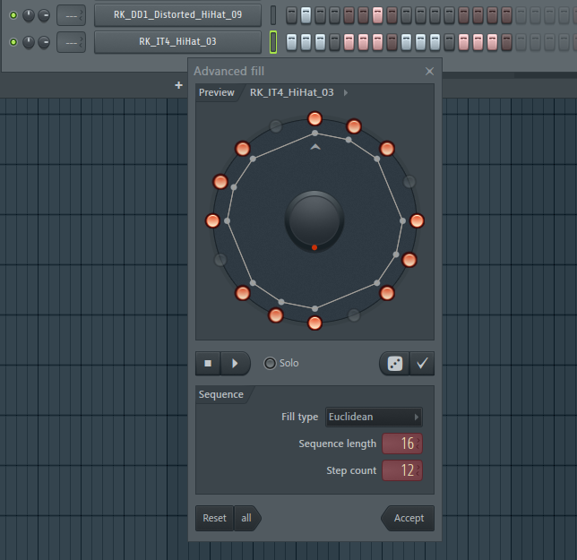This screenshot has width=577, height=560.
Task: Select the Preview tab
Action: click(216, 92)
